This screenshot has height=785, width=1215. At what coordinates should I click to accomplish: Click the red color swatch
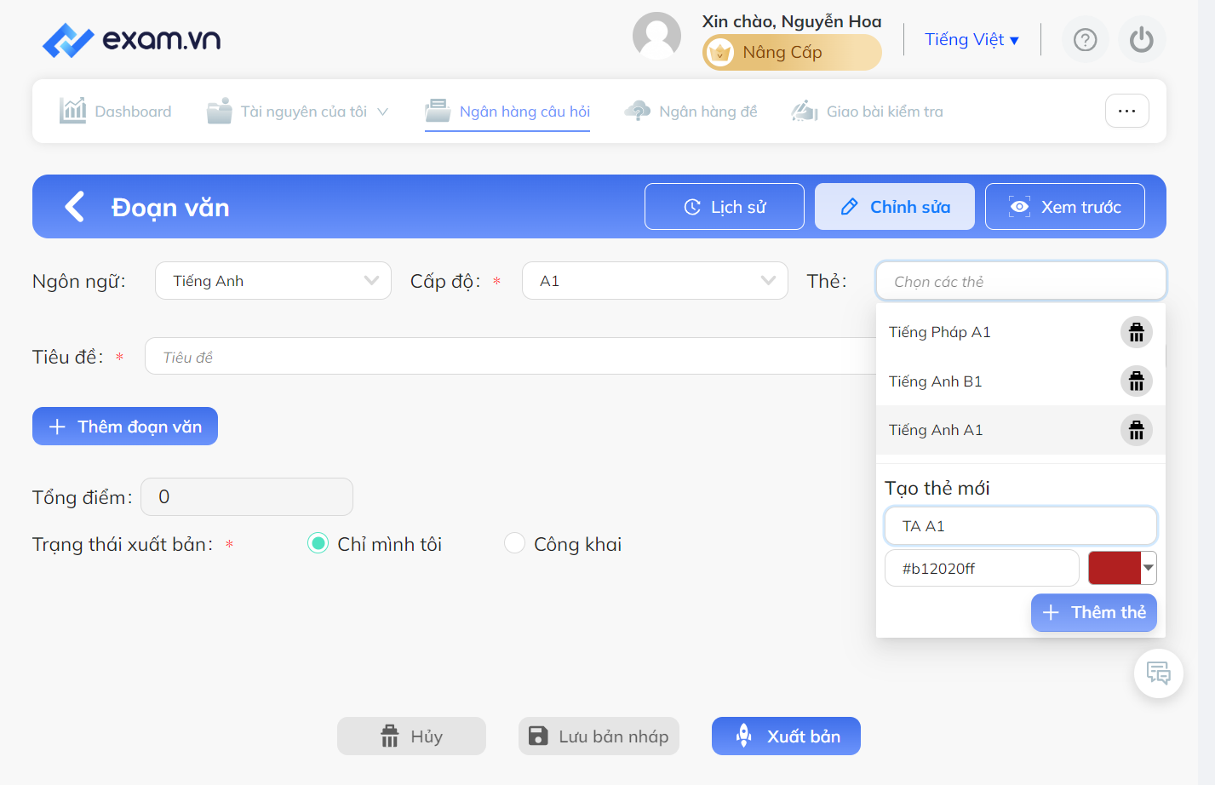coord(1115,568)
